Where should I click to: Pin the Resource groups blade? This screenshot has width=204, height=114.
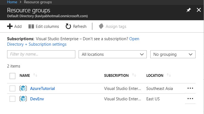(188, 10)
